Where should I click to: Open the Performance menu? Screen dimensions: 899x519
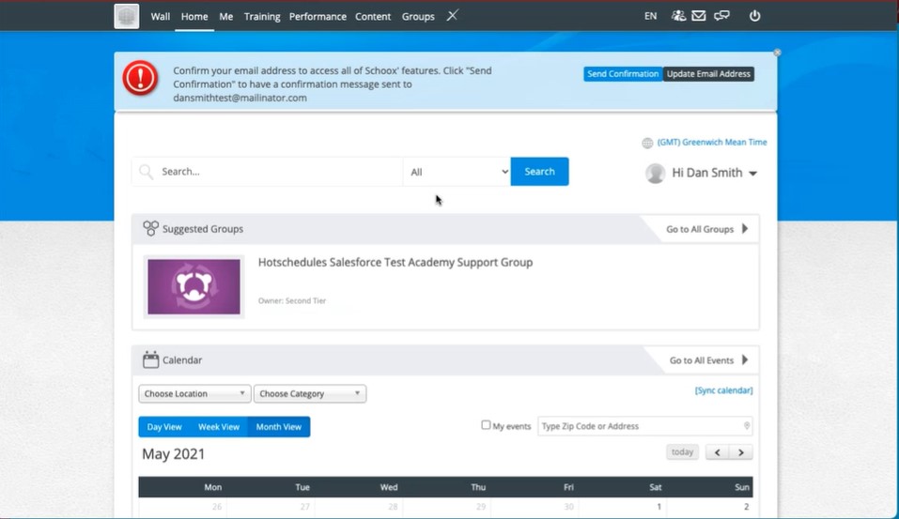pyautogui.click(x=318, y=16)
